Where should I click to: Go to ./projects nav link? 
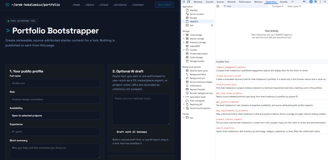pyautogui.click(x=120, y=5)
